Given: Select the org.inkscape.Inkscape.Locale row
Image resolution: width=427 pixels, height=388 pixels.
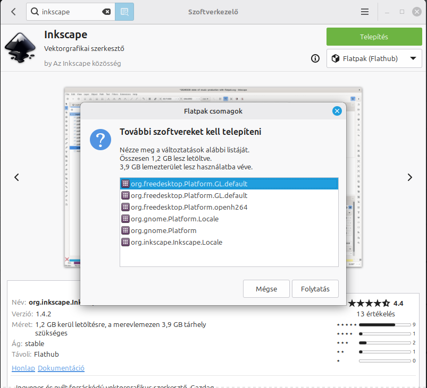Looking at the screenshot, I should point(229,242).
